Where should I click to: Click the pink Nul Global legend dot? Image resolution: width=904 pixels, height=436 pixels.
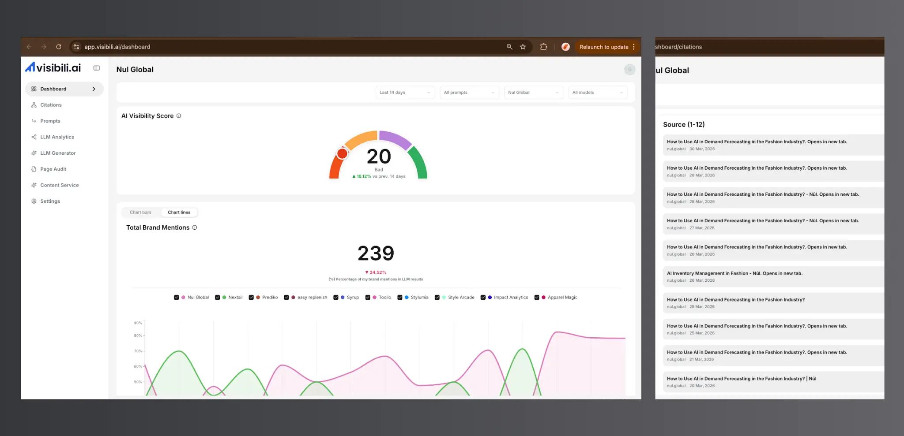[183, 298]
